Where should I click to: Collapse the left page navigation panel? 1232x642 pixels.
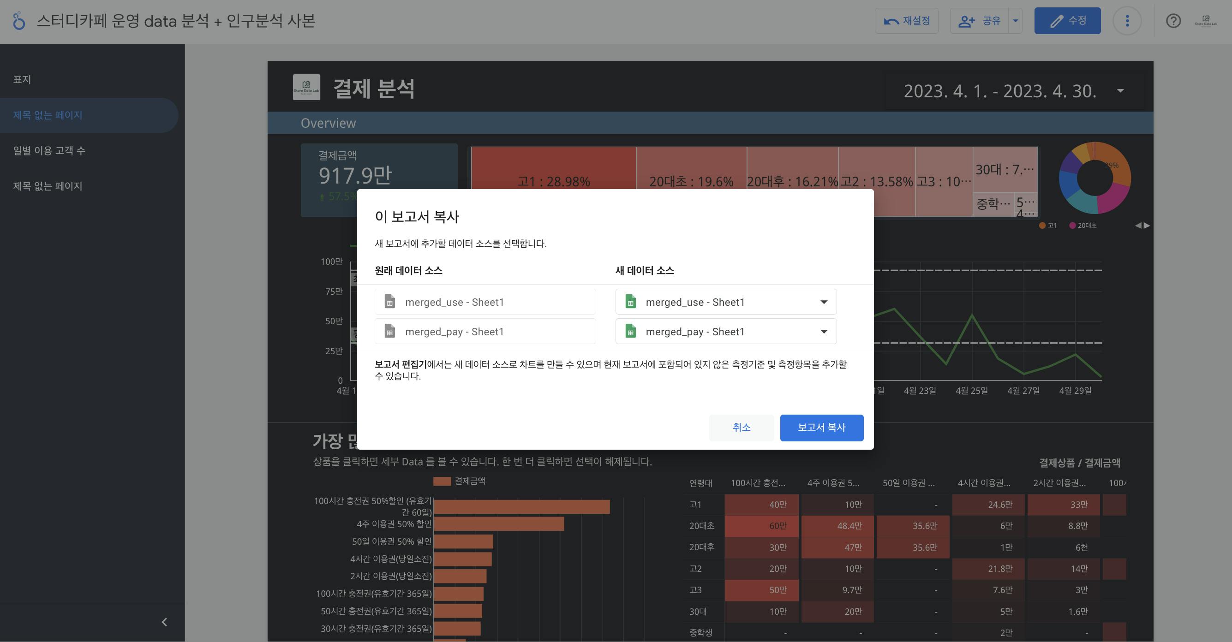(164, 622)
